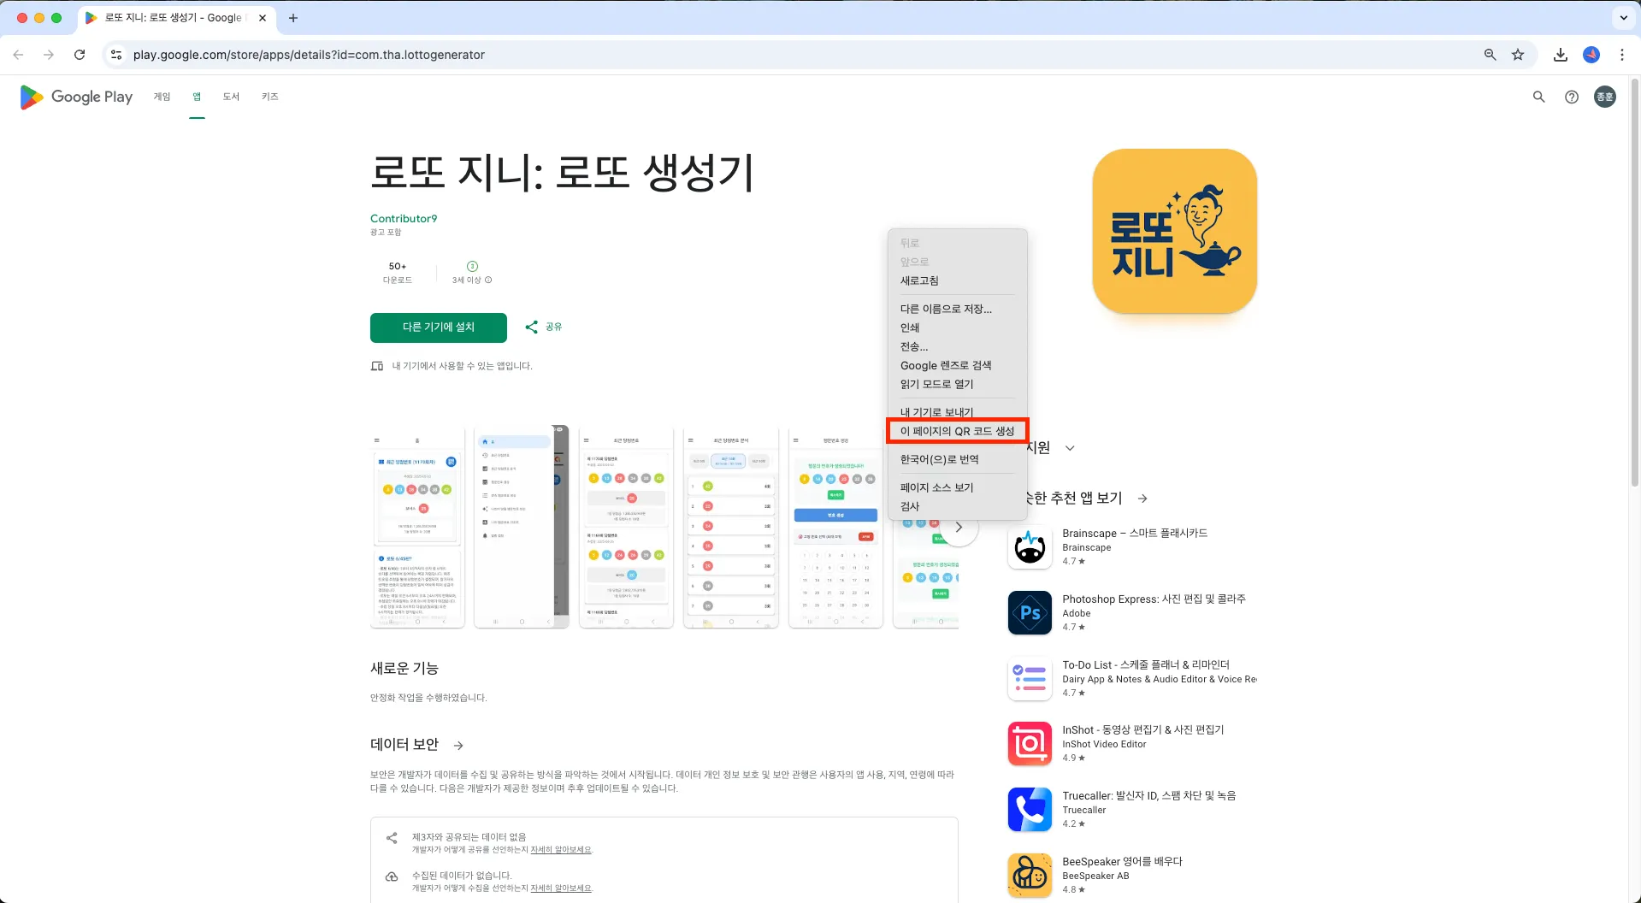Go back with browser back arrow
Screen dimensions: 1641x903
click(18, 55)
